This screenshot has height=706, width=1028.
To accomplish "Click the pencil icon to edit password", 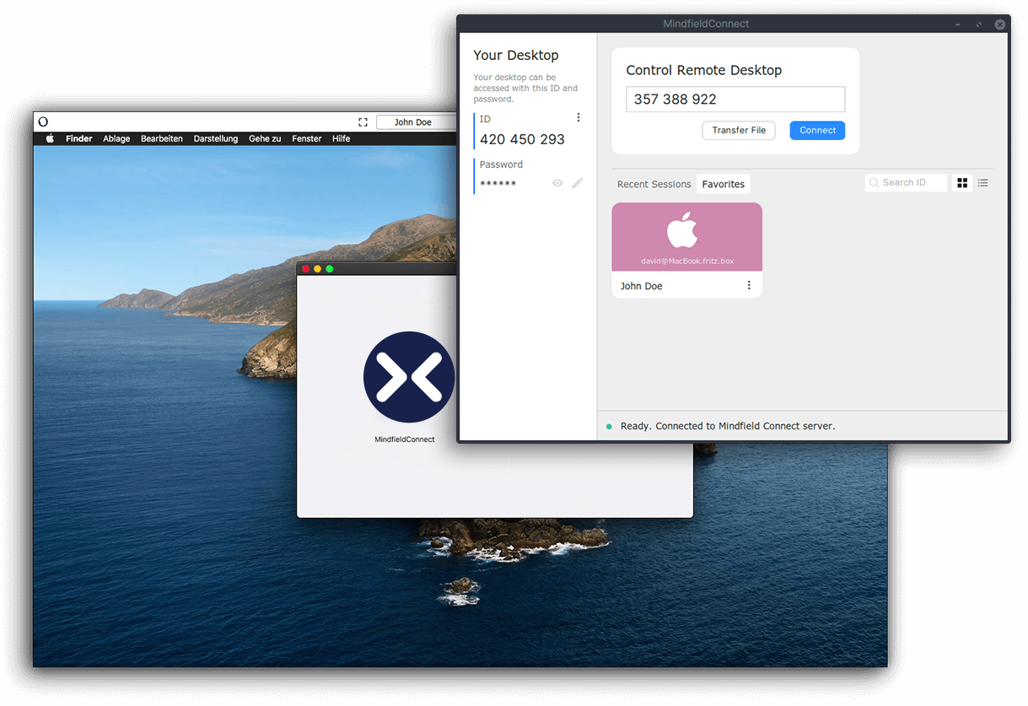I will [x=578, y=183].
